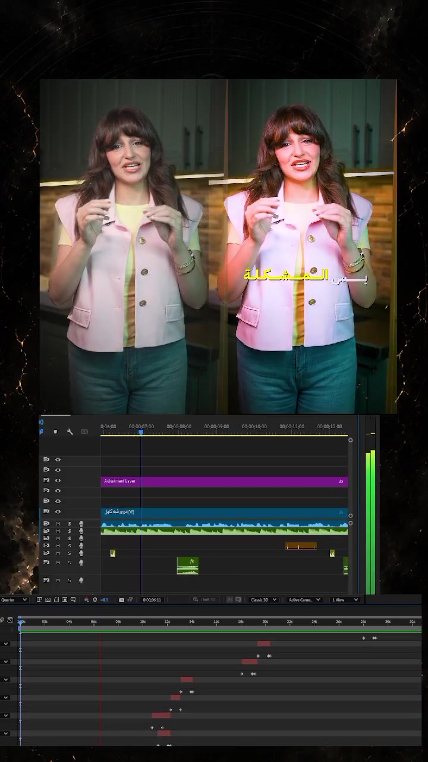This screenshot has width=428, height=762.
Task: Add a marker with the marker icon
Action: pos(55,432)
